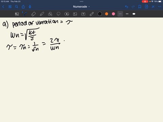This screenshot has height=122, width=163.
Task: Open search in the document
Action: (17, 7)
